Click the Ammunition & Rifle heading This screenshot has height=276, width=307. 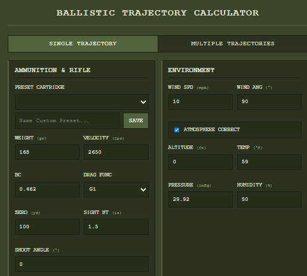[x=53, y=70]
